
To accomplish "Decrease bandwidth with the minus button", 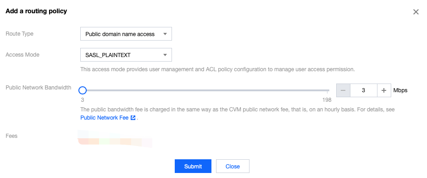I will coord(343,90).
